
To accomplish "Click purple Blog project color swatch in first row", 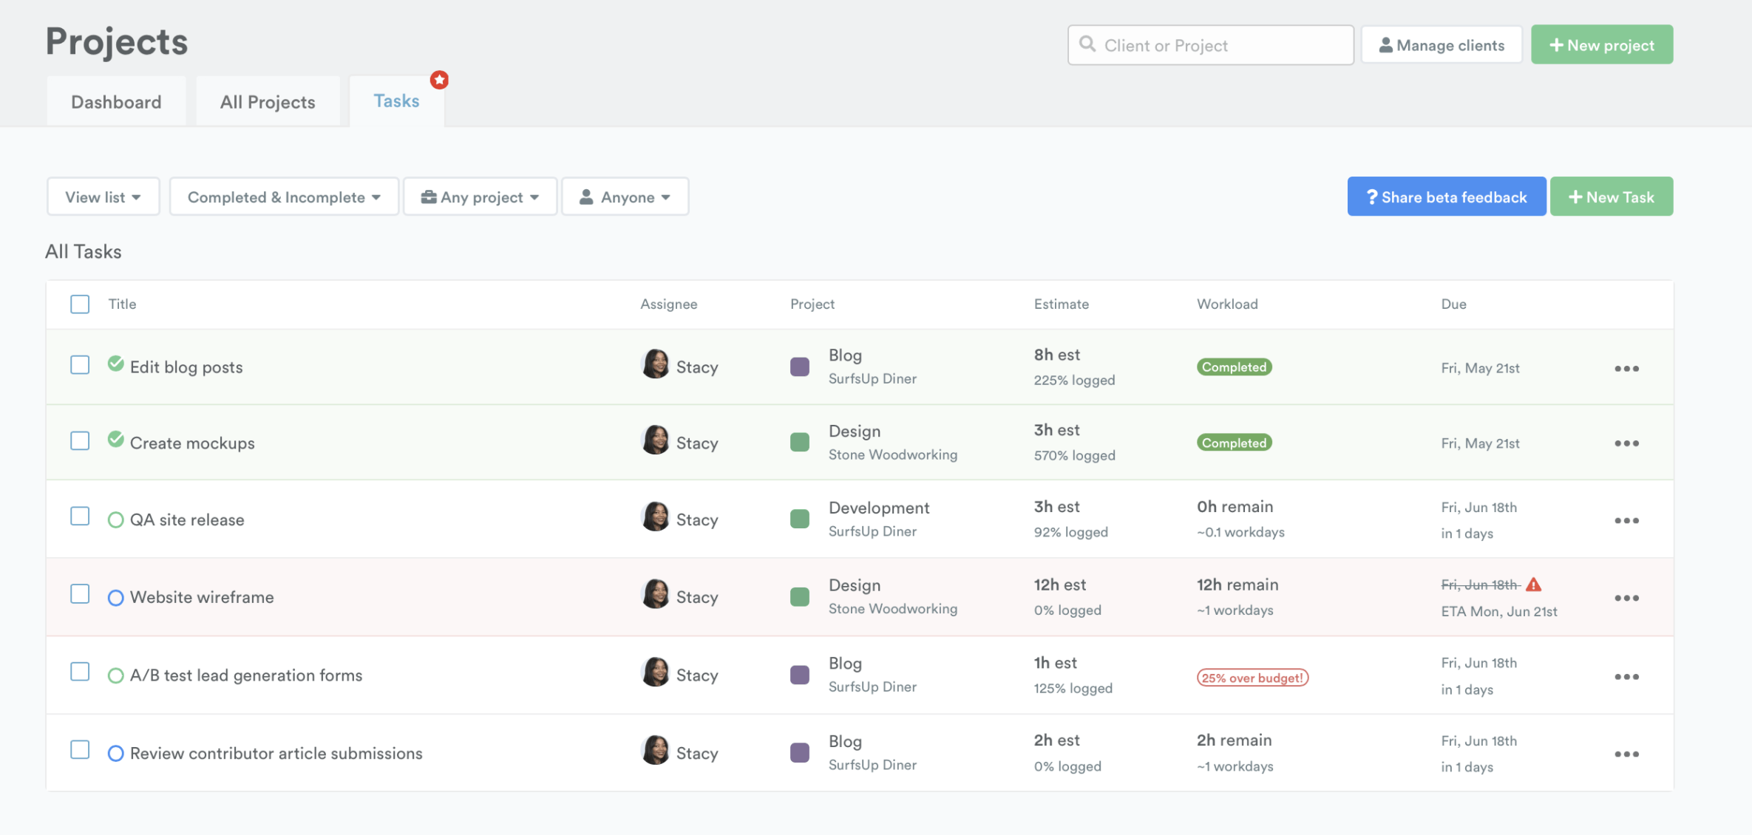I will tap(800, 367).
